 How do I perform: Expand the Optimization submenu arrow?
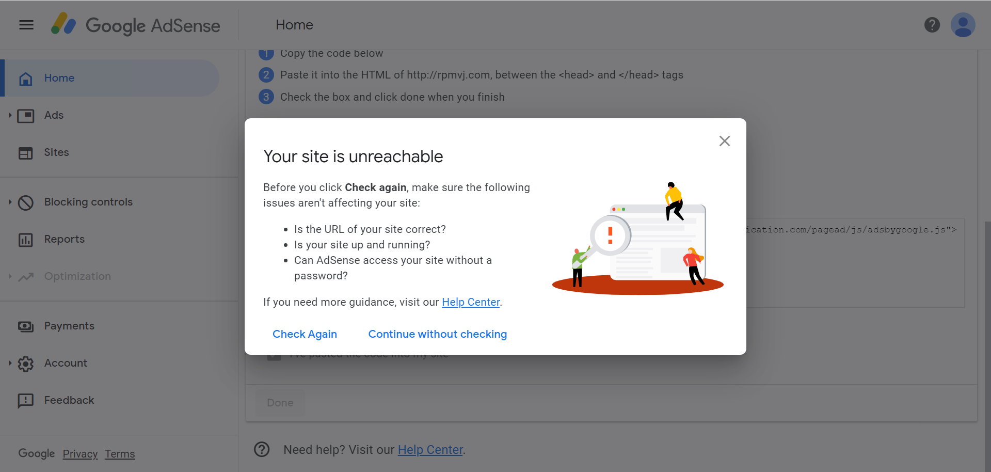click(x=10, y=276)
